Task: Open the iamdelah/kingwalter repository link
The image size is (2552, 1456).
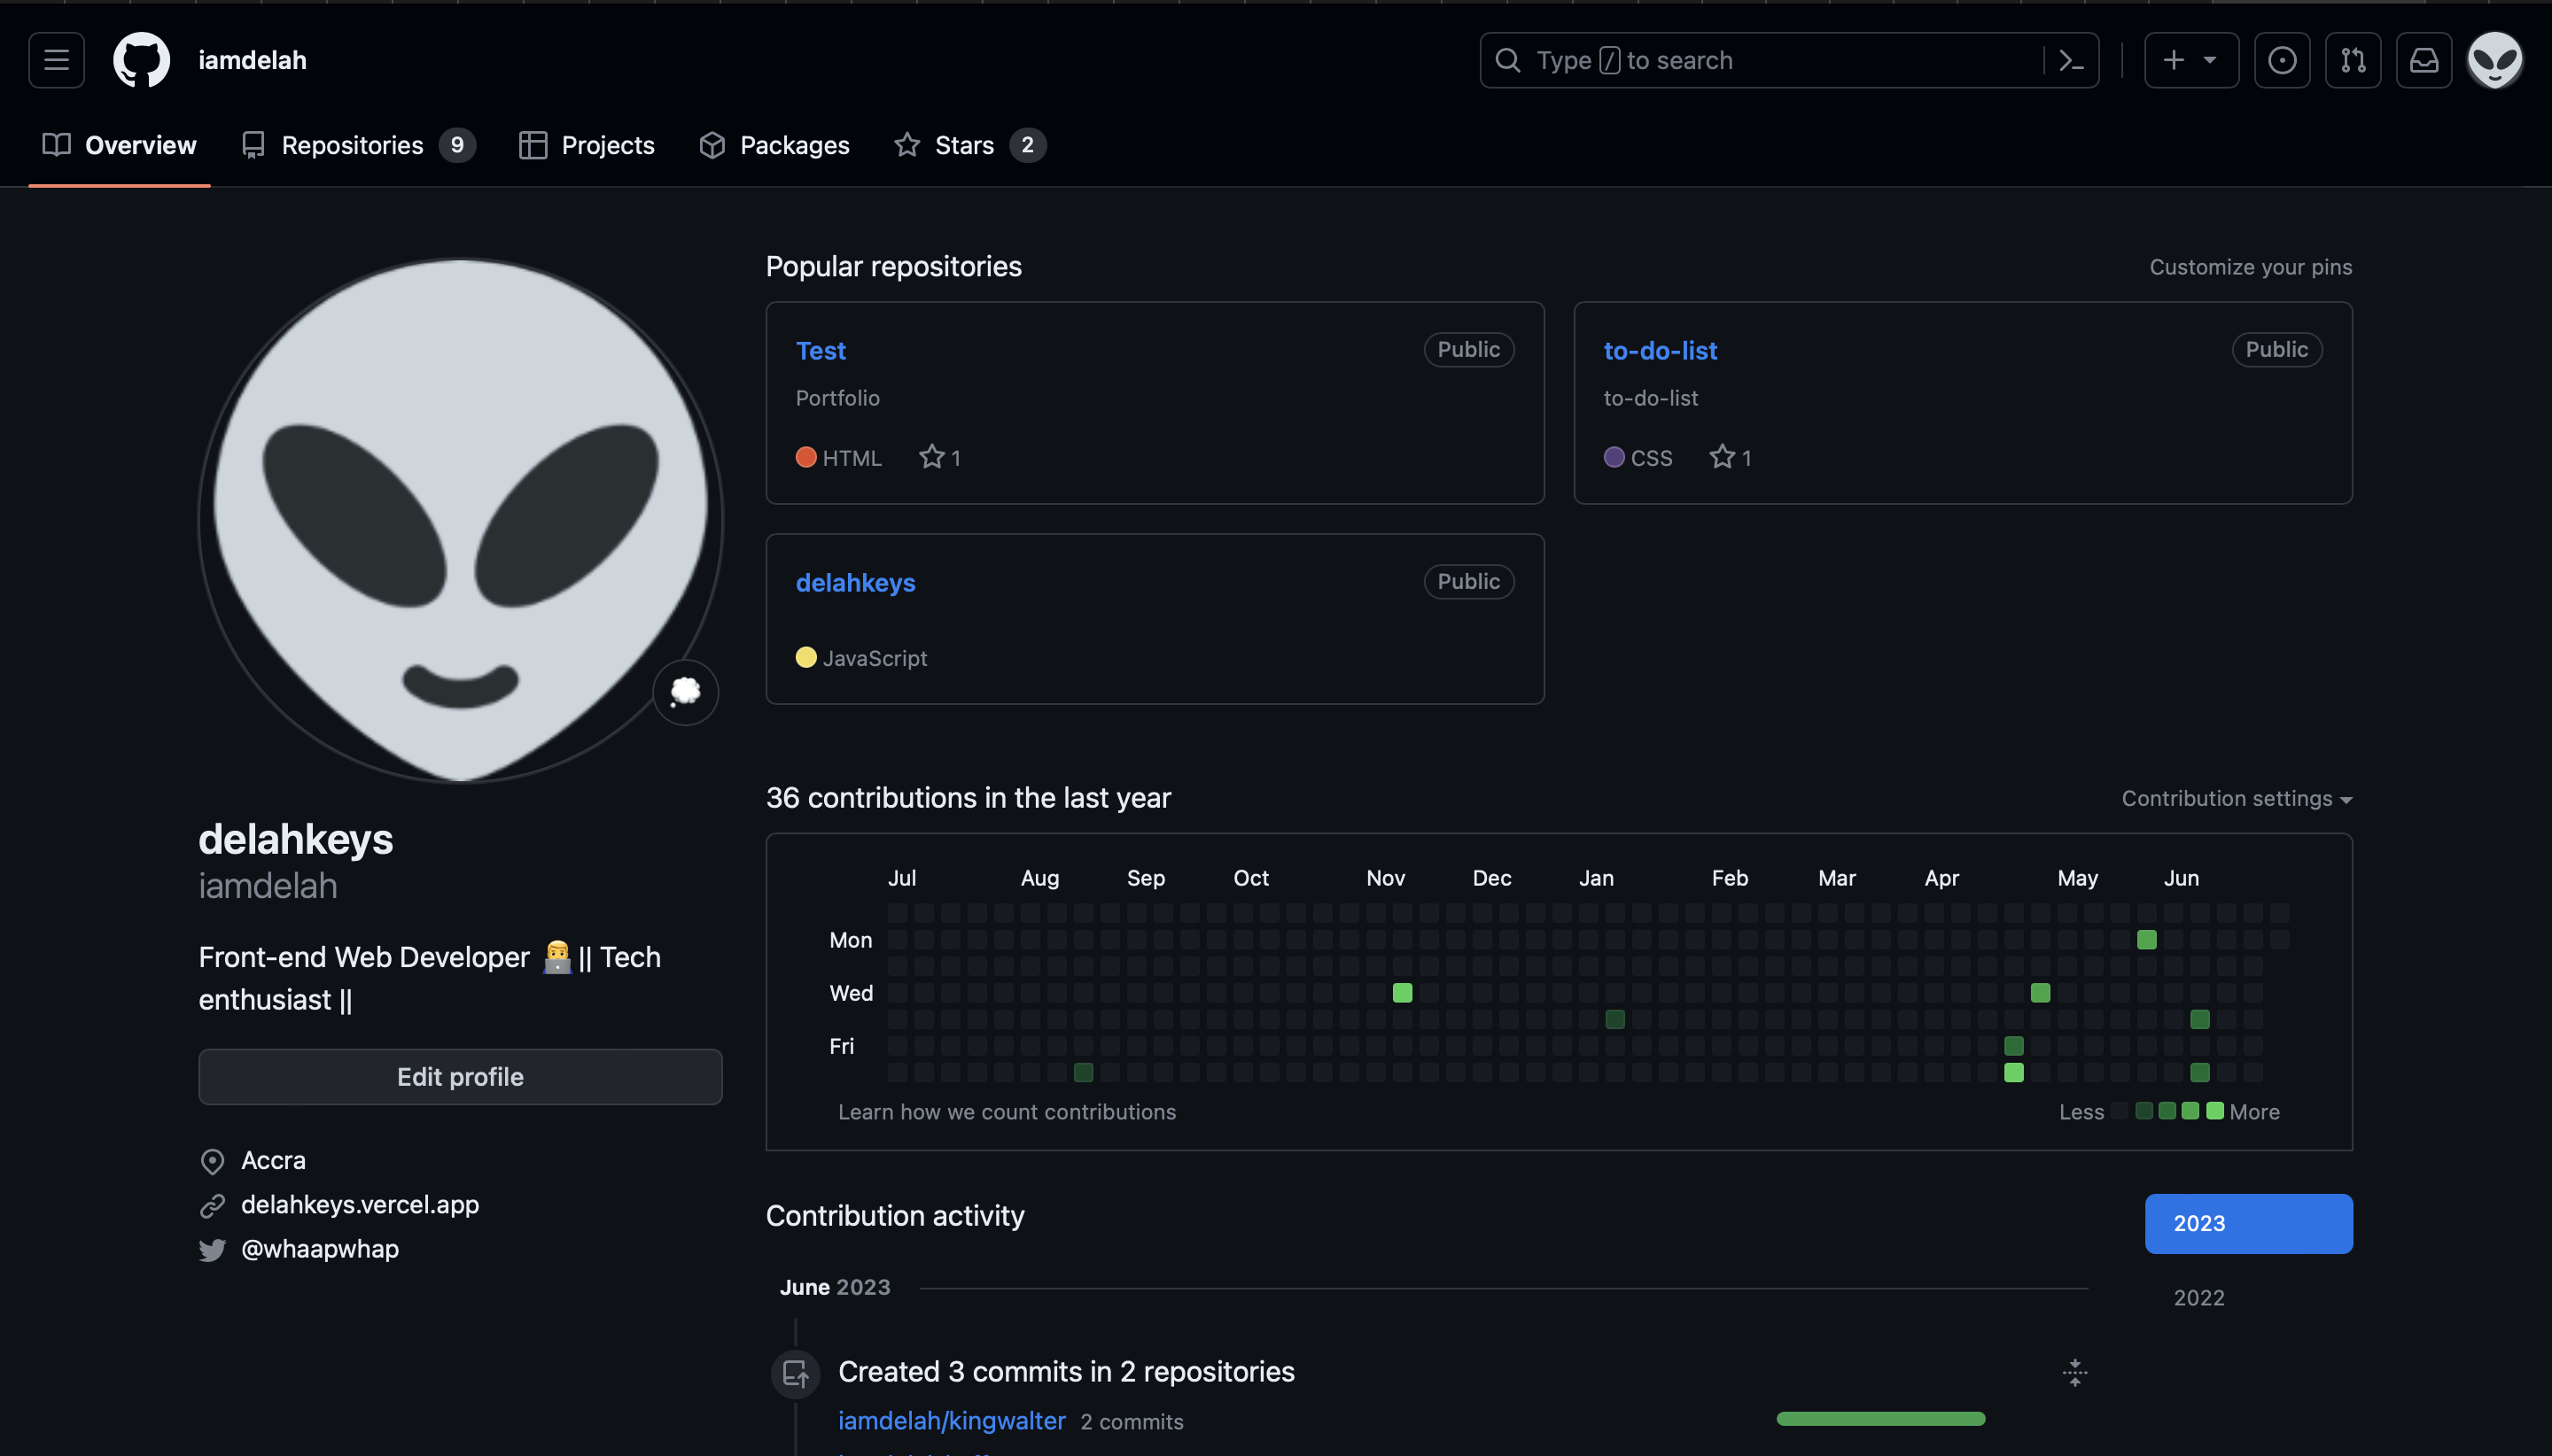Action: click(x=952, y=1421)
